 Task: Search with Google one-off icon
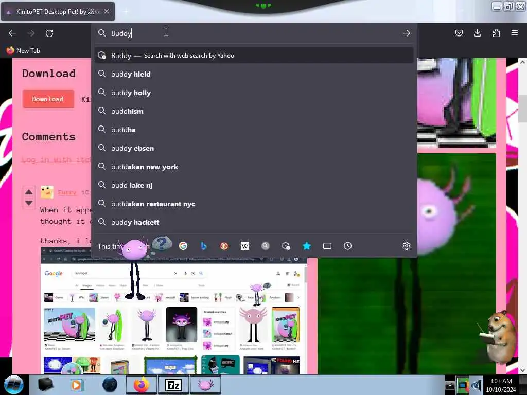(183, 246)
